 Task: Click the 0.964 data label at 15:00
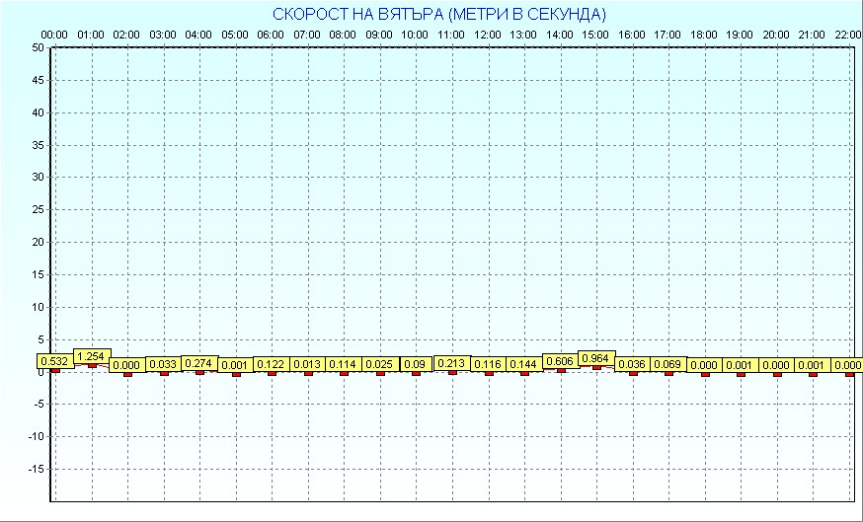[595, 358]
